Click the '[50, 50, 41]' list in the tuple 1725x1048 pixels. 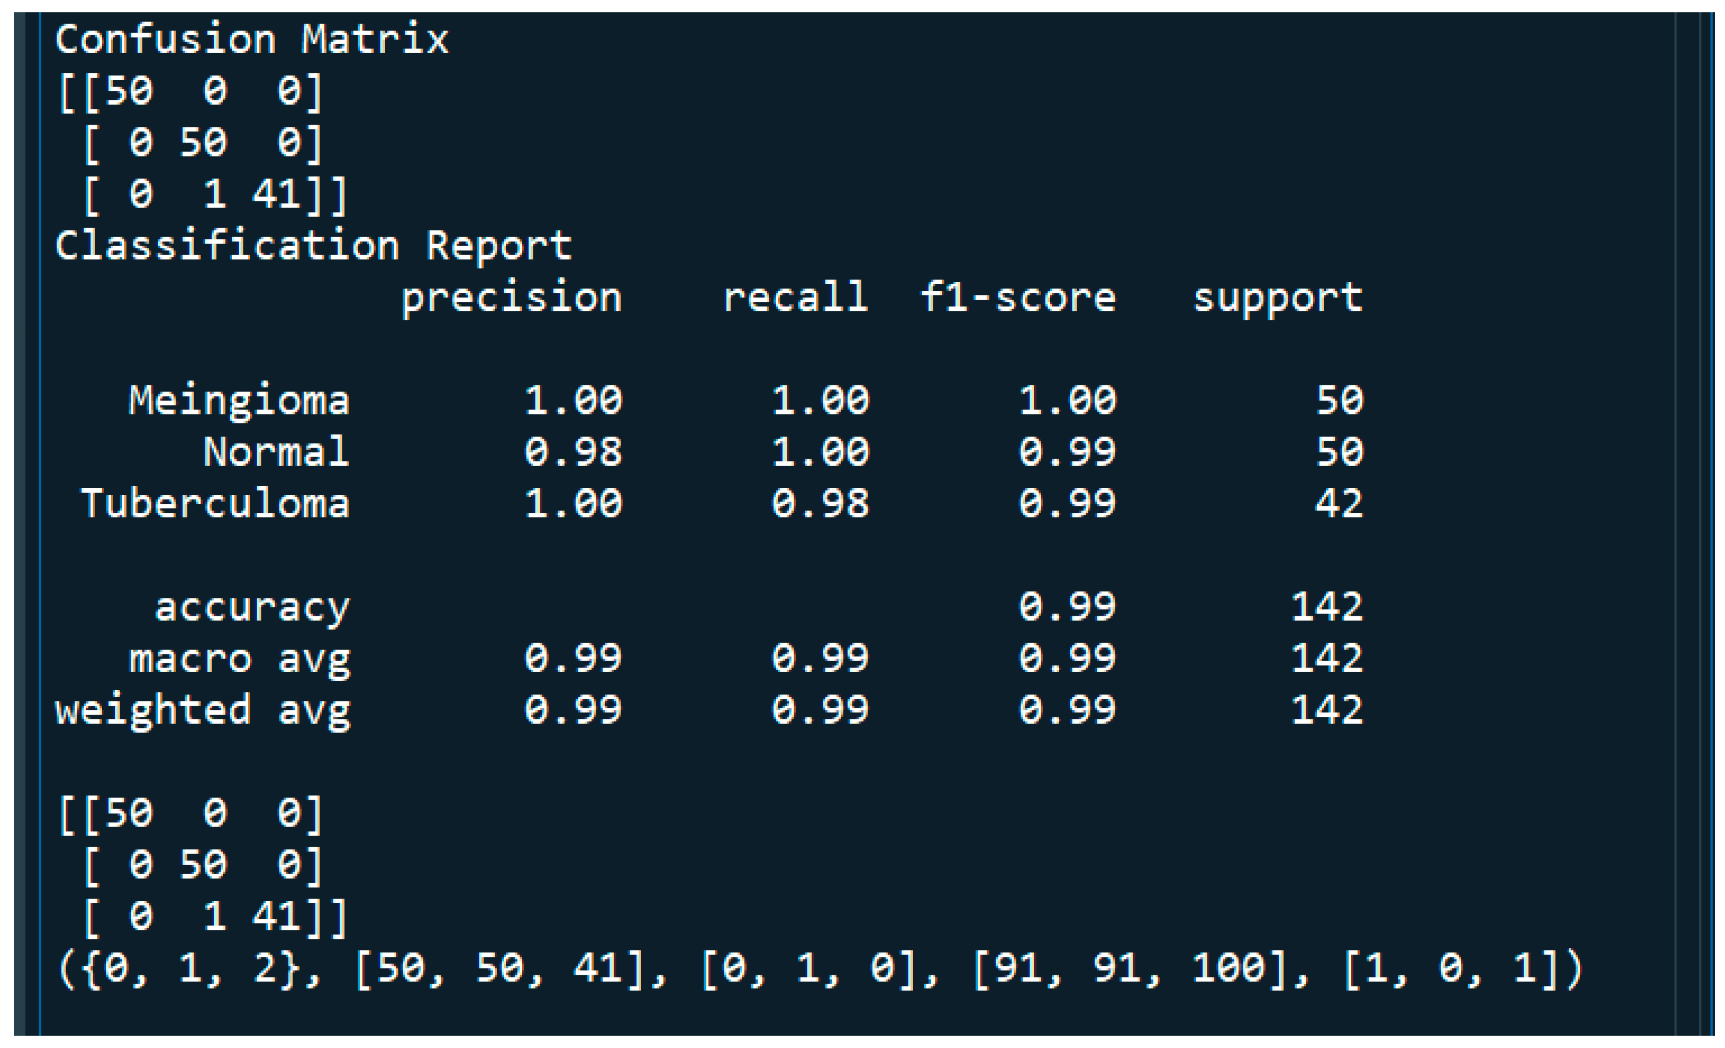coord(510,970)
